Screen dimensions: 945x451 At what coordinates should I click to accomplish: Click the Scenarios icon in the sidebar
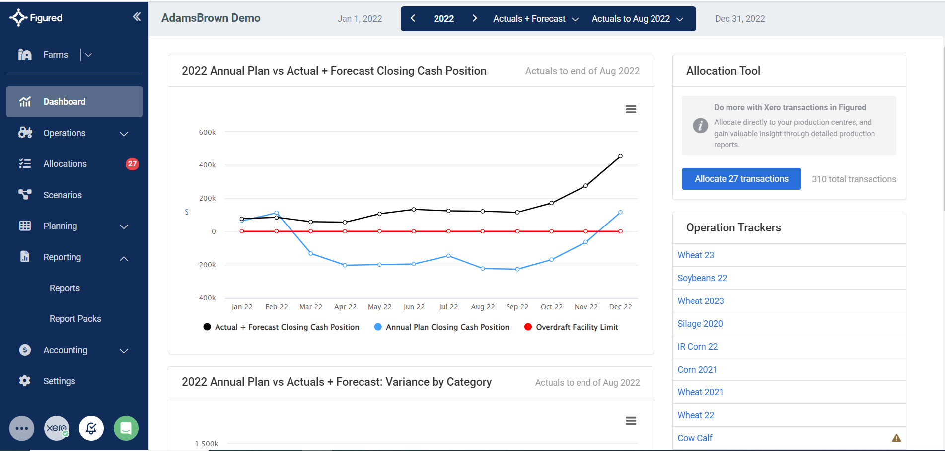click(x=25, y=194)
